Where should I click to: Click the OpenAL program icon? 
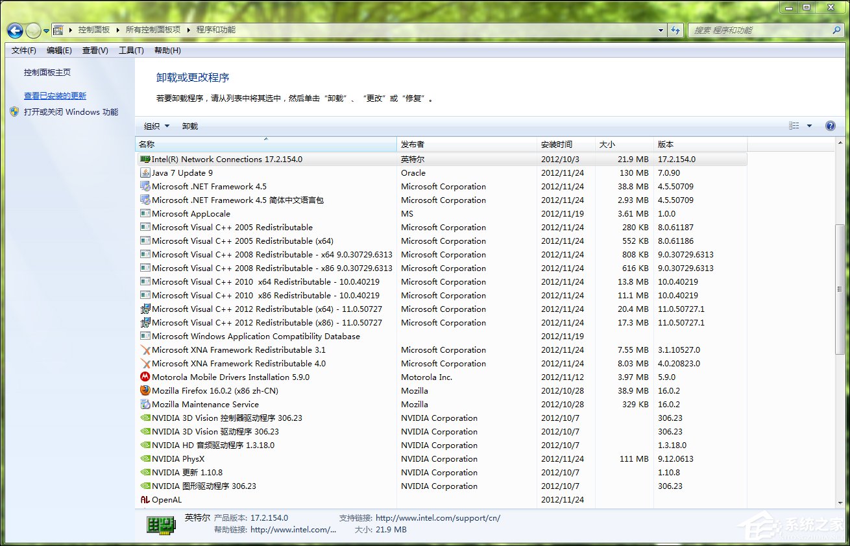(x=145, y=499)
